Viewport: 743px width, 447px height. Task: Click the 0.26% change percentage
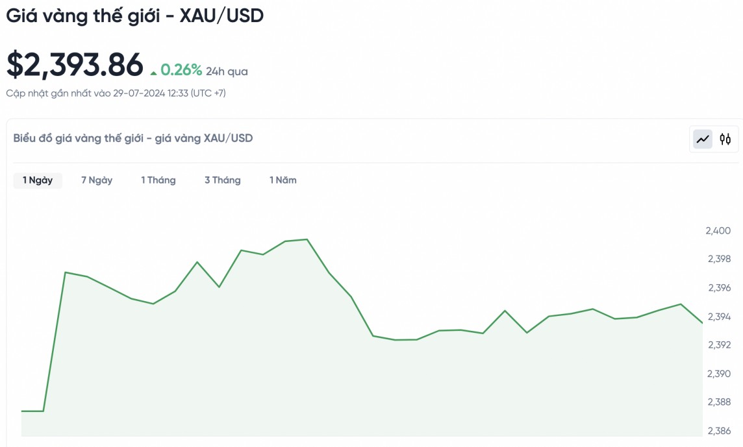(x=181, y=70)
